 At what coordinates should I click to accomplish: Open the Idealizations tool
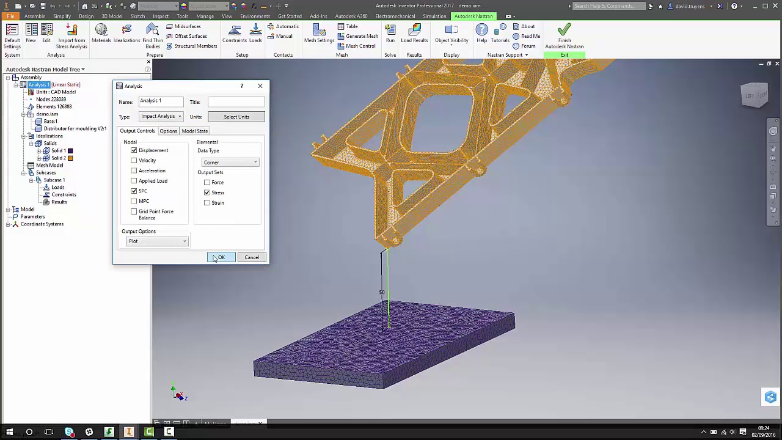coord(126,34)
